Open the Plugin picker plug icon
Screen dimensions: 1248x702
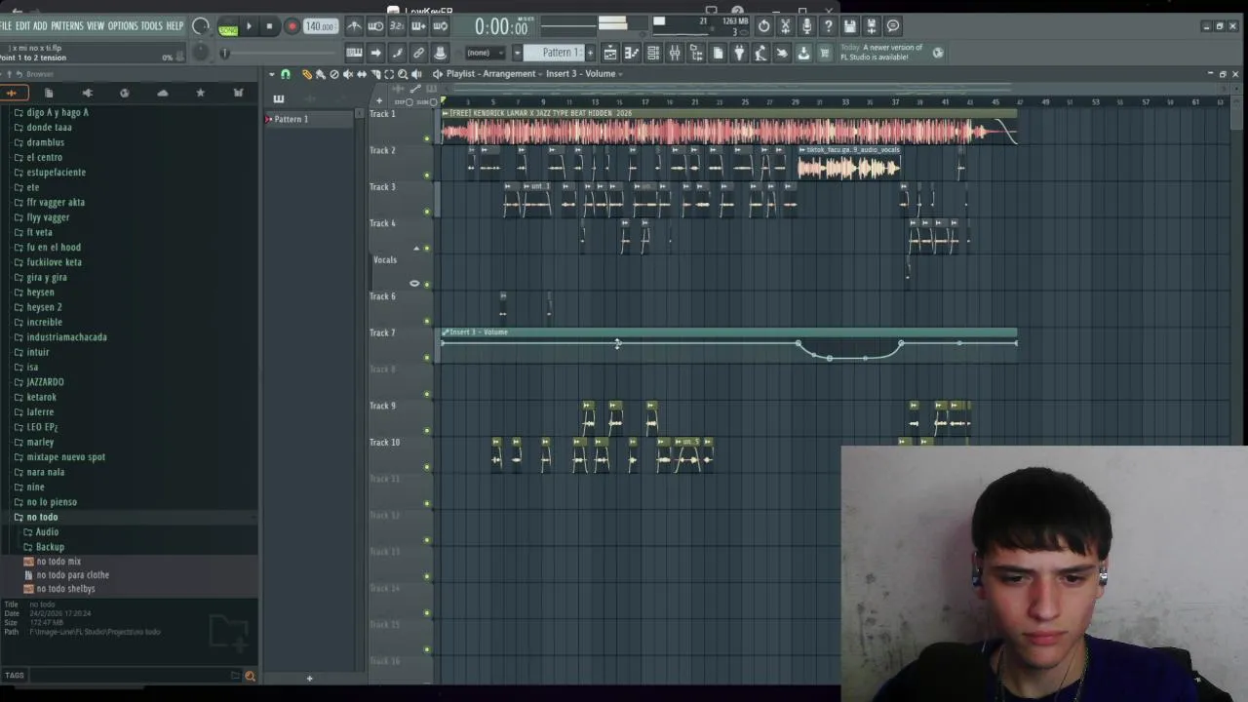click(739, 53)
